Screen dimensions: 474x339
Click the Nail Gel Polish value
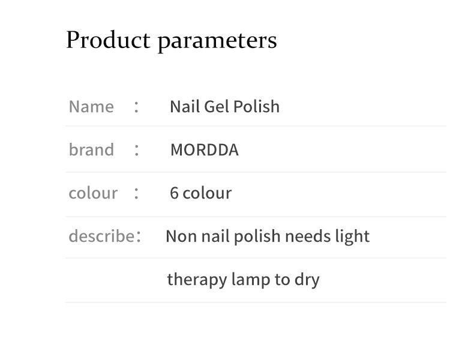[x=224, y=106]
